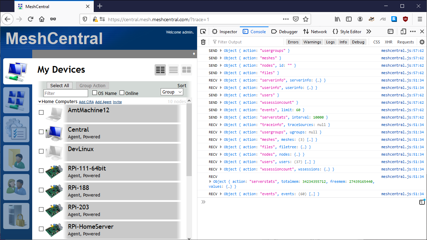Open the My Devices sidebar icon

tap(17, 72)
